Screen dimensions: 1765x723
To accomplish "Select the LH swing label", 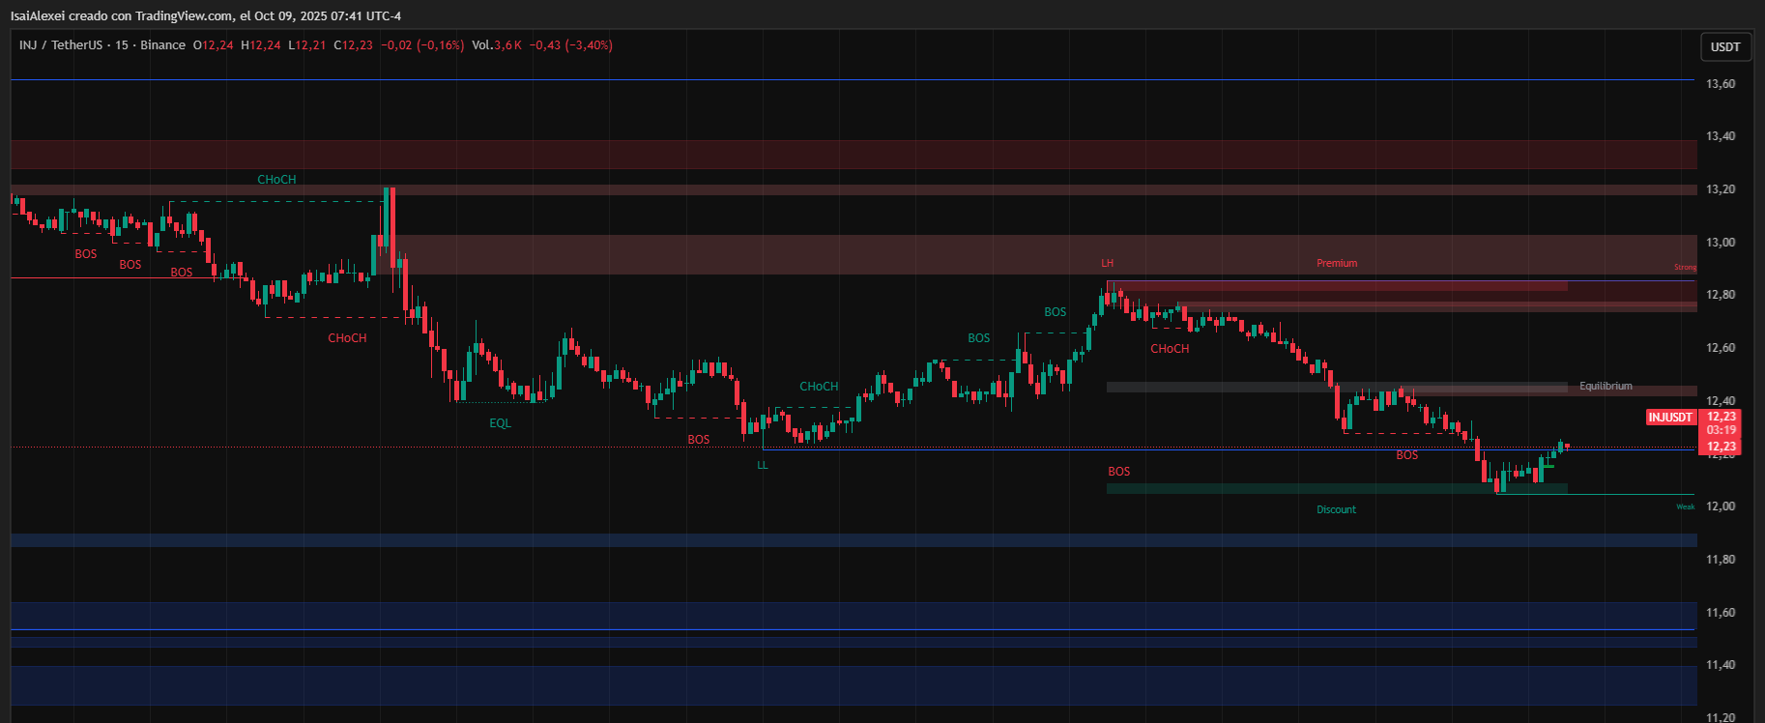I will [x=1108, y=263].
